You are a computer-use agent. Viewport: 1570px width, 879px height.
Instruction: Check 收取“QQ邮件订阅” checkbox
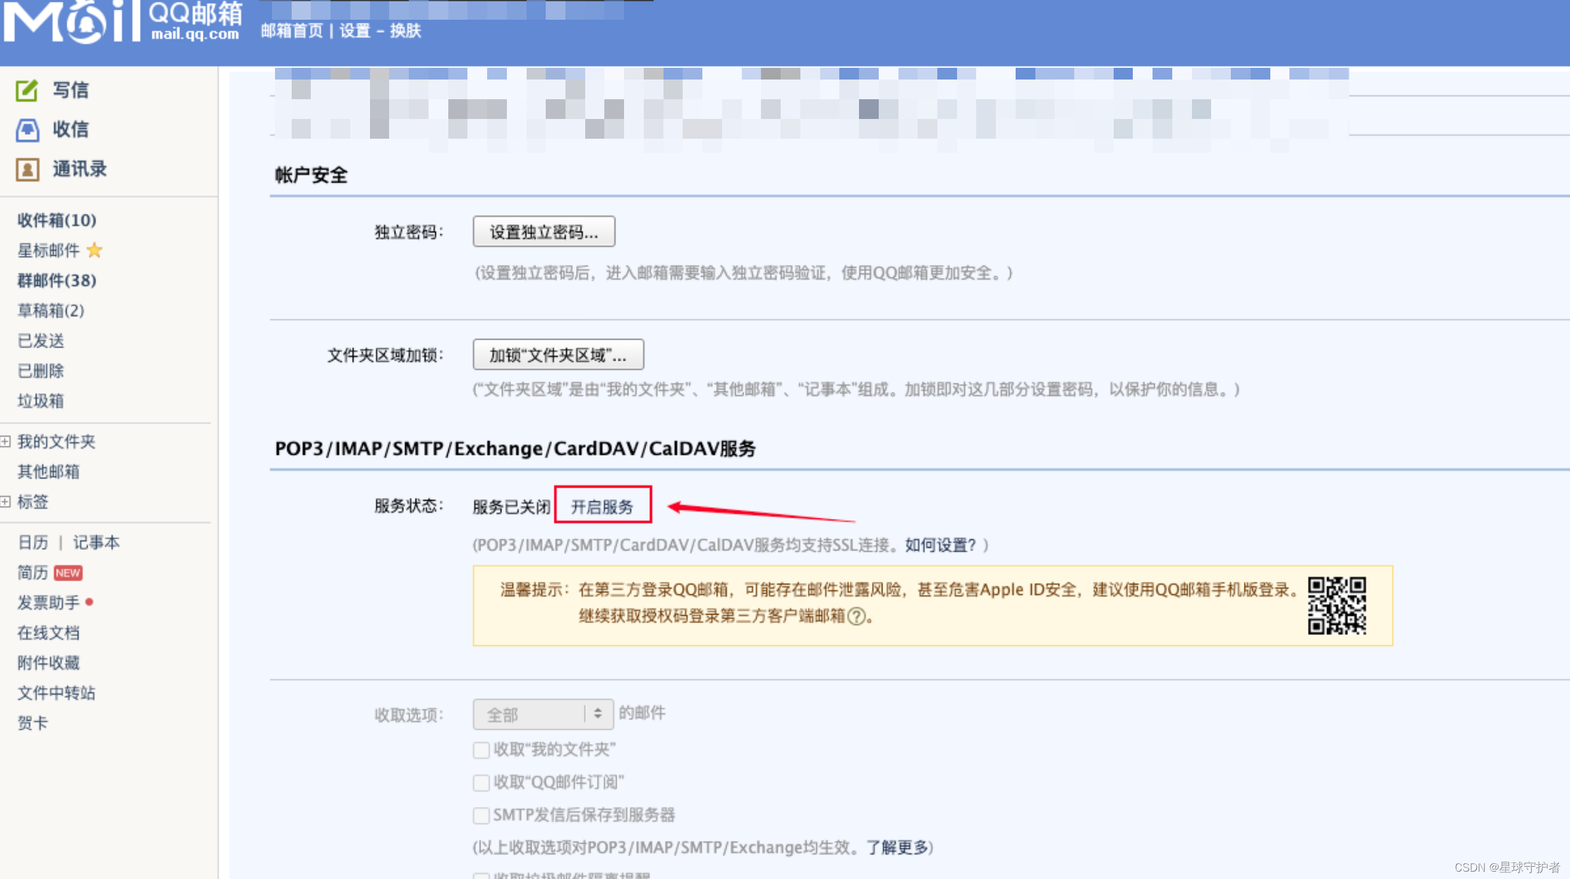pos(481,782)
